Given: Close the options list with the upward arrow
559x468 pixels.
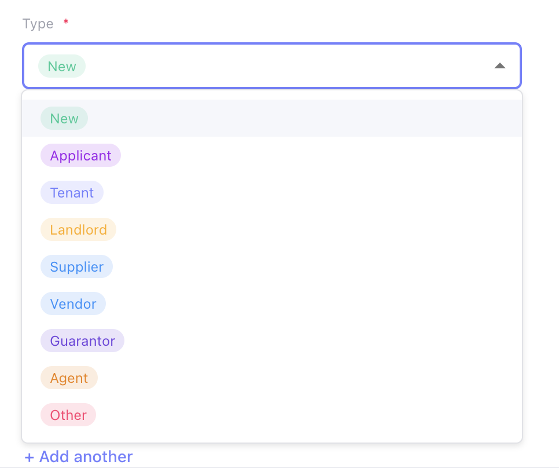Looking at the screenshot, I should 500,66.
